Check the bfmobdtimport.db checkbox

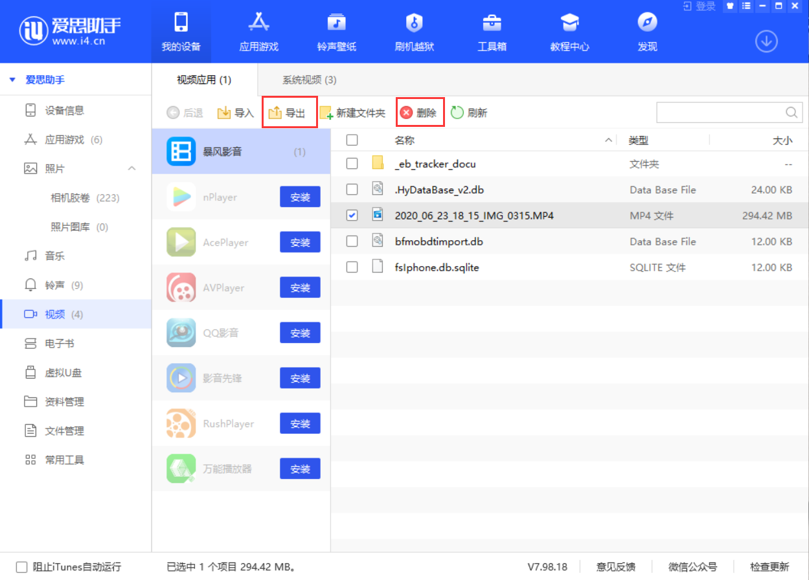click(352, 241)
